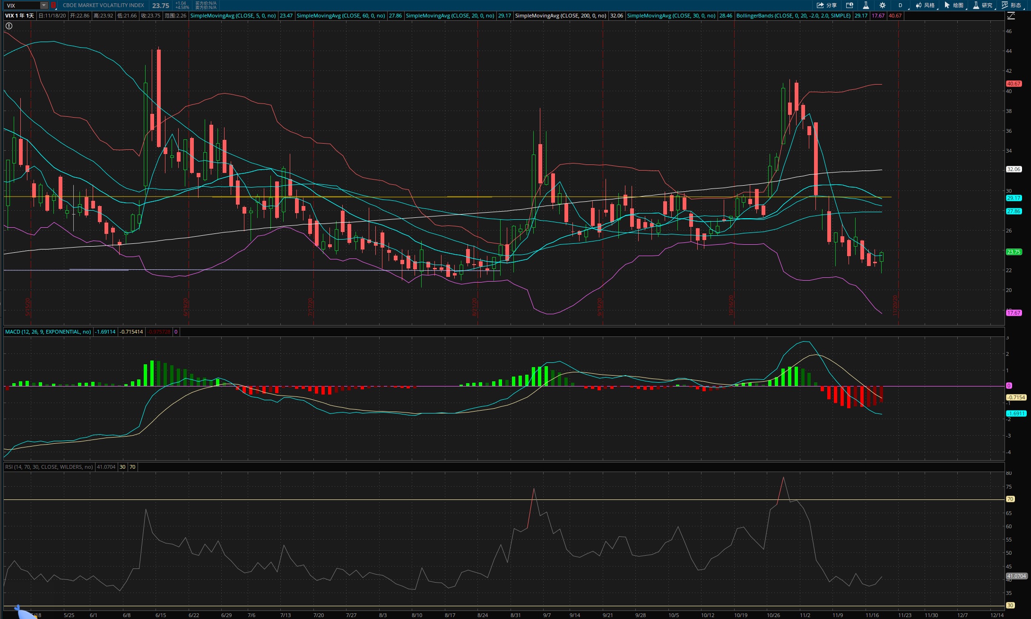
Task: Click the SimpleMovingAvg (CLOSE, 30, 0, no) label
Action: 671,16
